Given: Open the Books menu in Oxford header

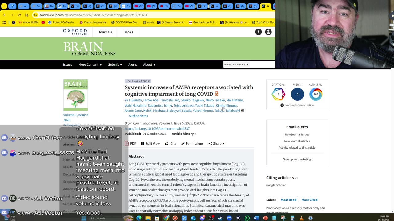Looking at the screenshot, I should (x=128, y=32).
